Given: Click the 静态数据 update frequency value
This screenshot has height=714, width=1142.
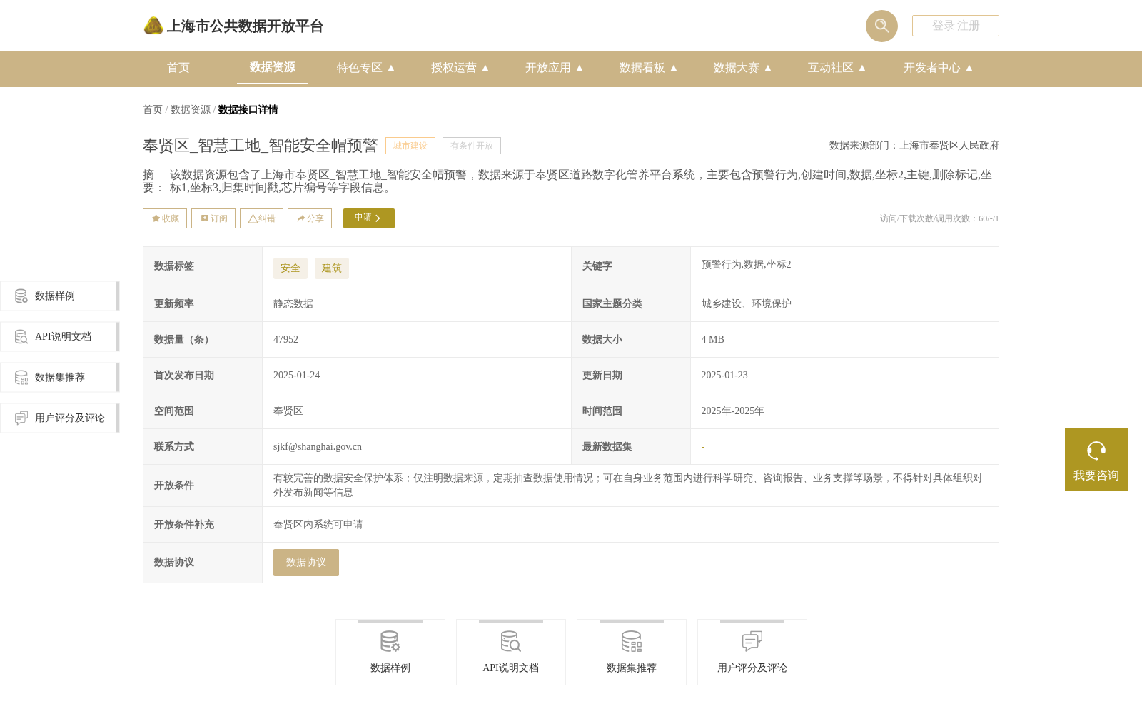Looking at the screenshot, I should (293, 304).
